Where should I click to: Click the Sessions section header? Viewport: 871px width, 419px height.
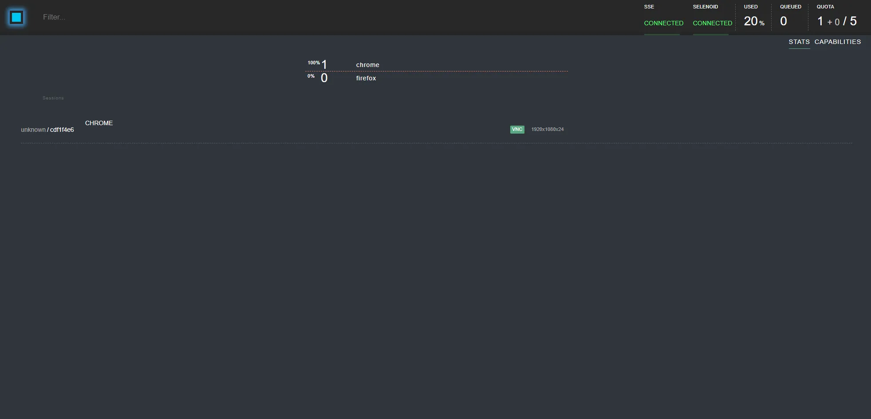coord(53,98)
